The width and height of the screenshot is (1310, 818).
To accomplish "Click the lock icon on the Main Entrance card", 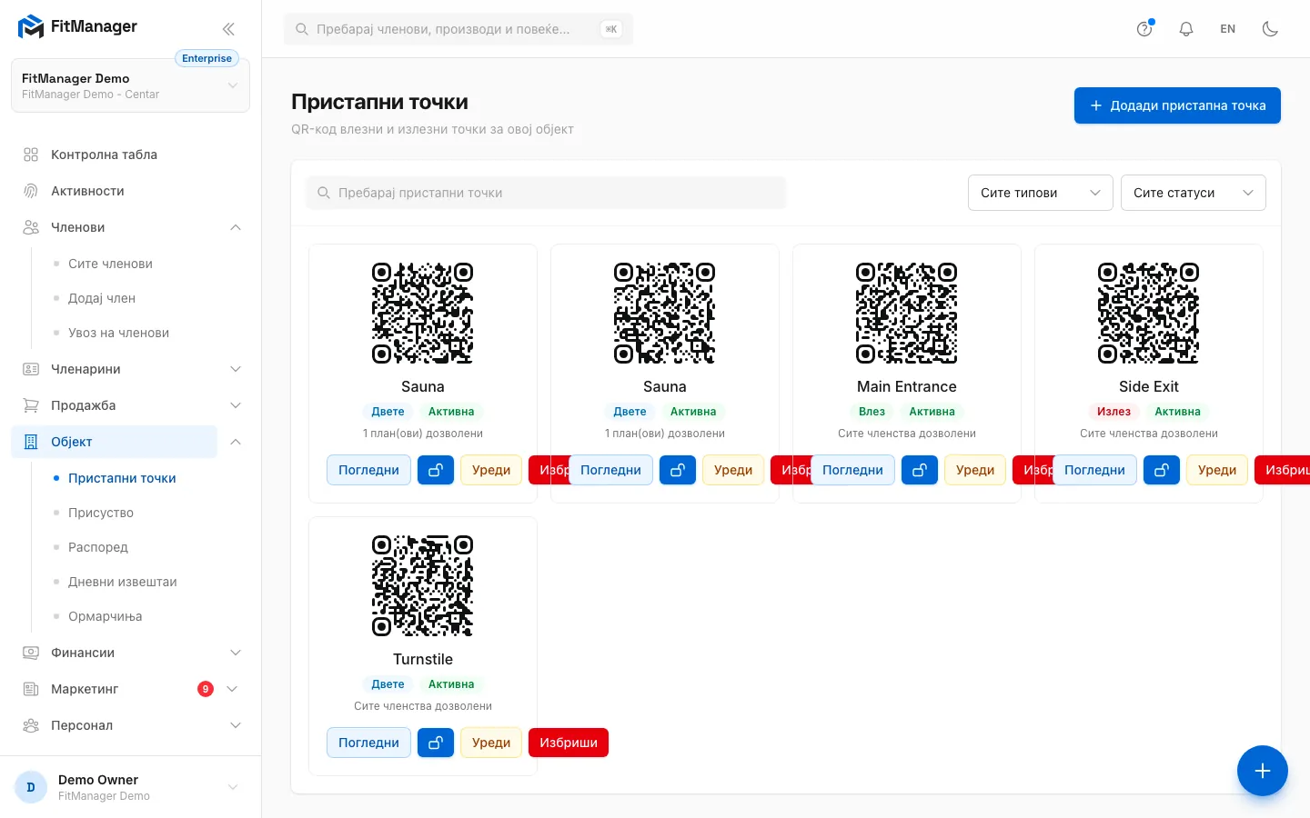I will pyautogui.click(x=920, y=470).
